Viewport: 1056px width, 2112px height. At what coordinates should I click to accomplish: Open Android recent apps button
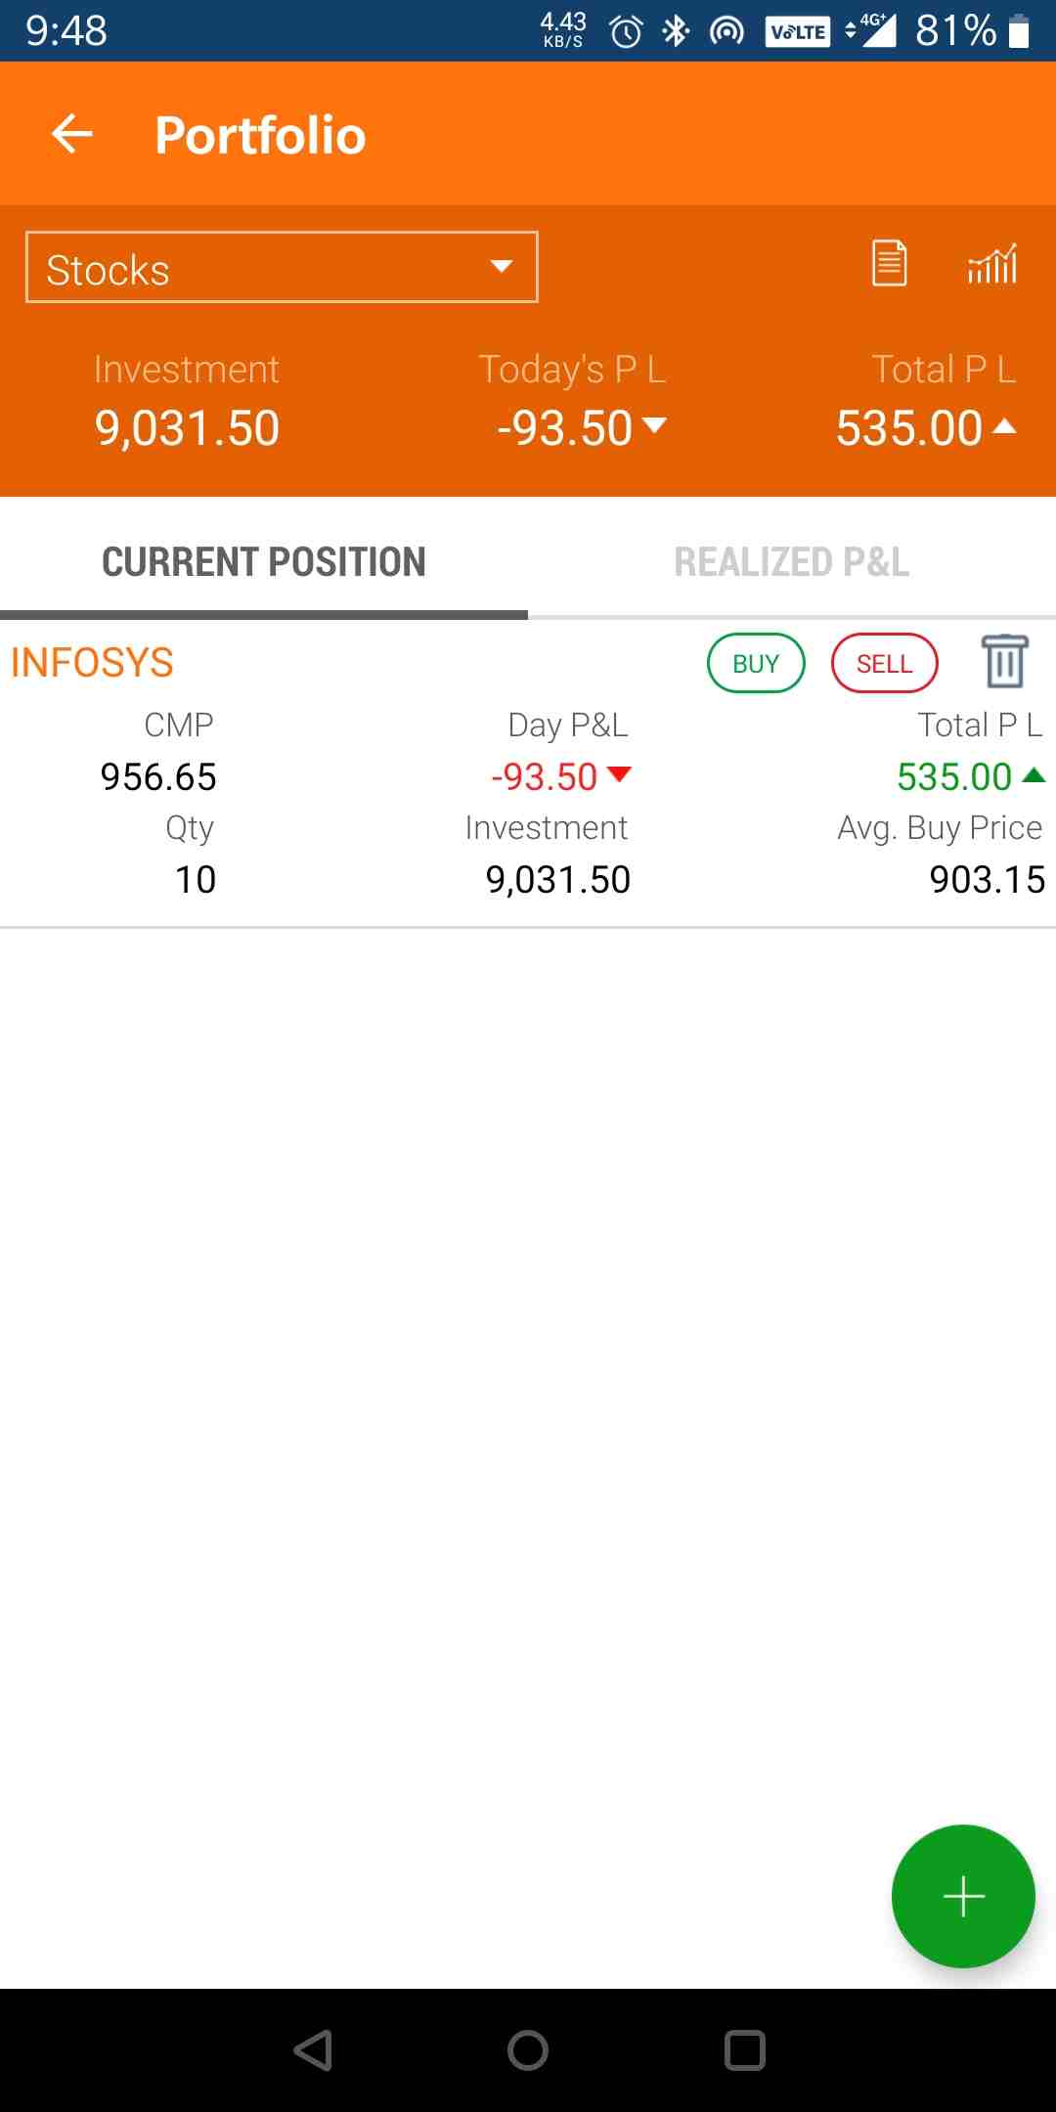point(744,2050)
